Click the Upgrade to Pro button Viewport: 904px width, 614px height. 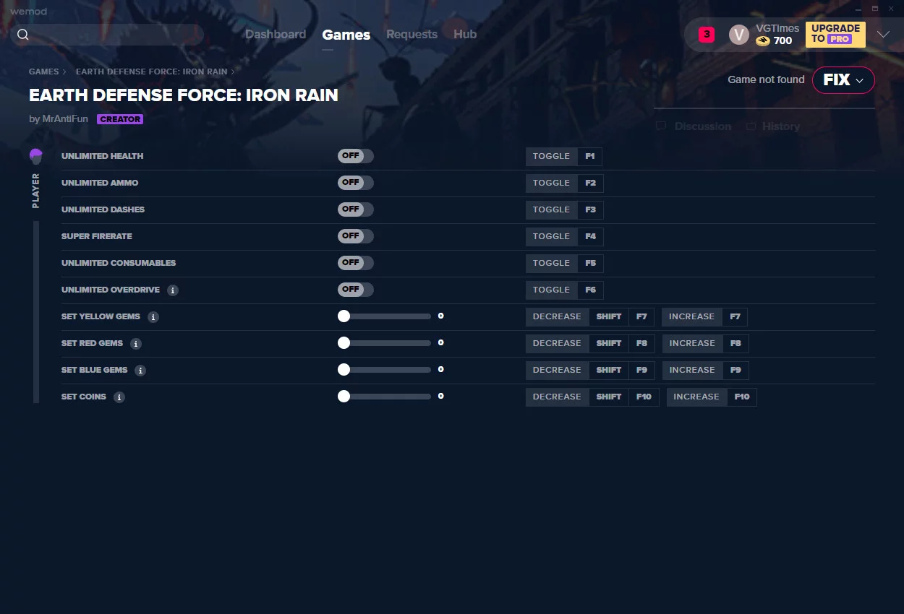(x=835, y=35)
